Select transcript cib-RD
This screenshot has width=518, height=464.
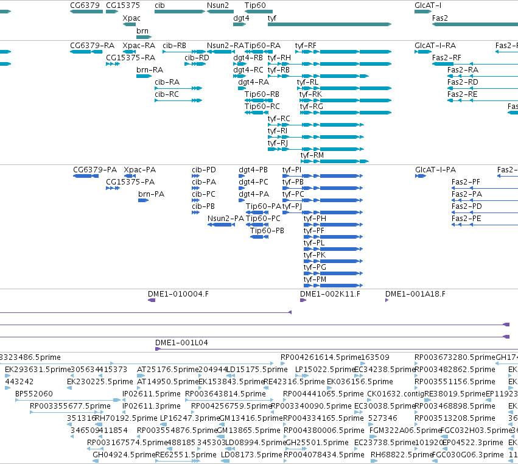195,64
